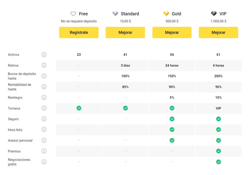The width and height of the screenshot is (248, 175).
Task: Click the Seguro checkmark under Gold
Action: point(172,119)
